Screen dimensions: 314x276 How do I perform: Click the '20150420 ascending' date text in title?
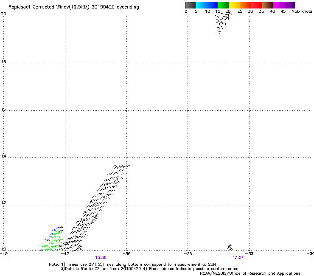pyautogui.click(x=115, y=7)
